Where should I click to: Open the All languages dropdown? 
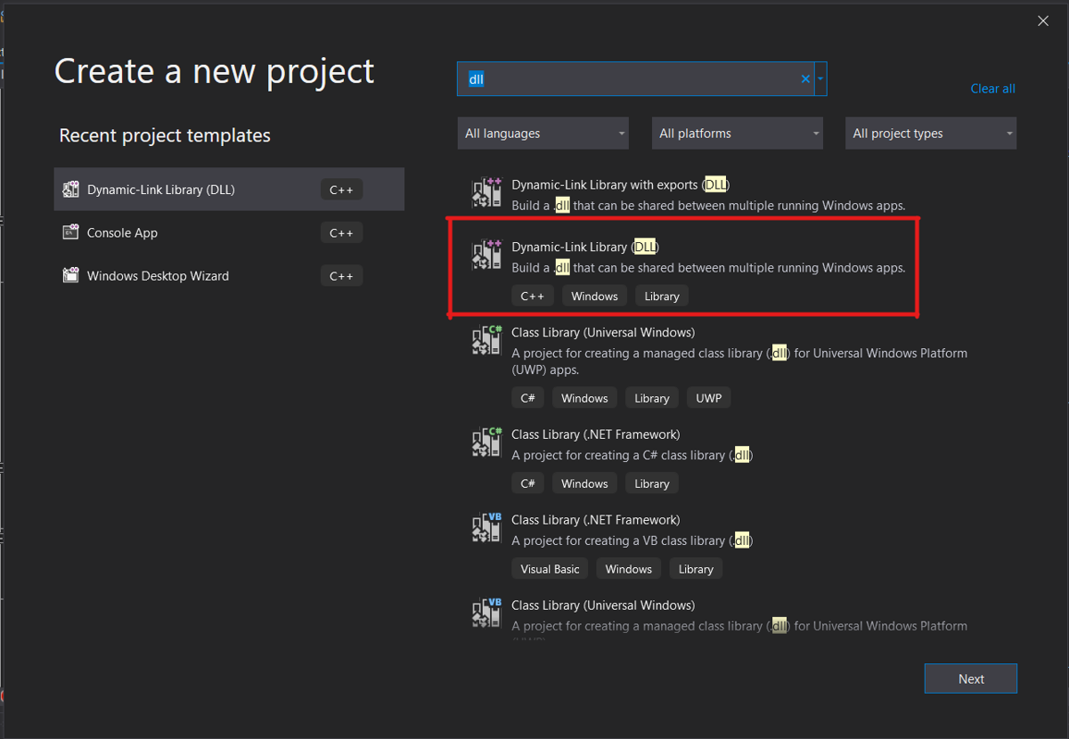point(543,134)
